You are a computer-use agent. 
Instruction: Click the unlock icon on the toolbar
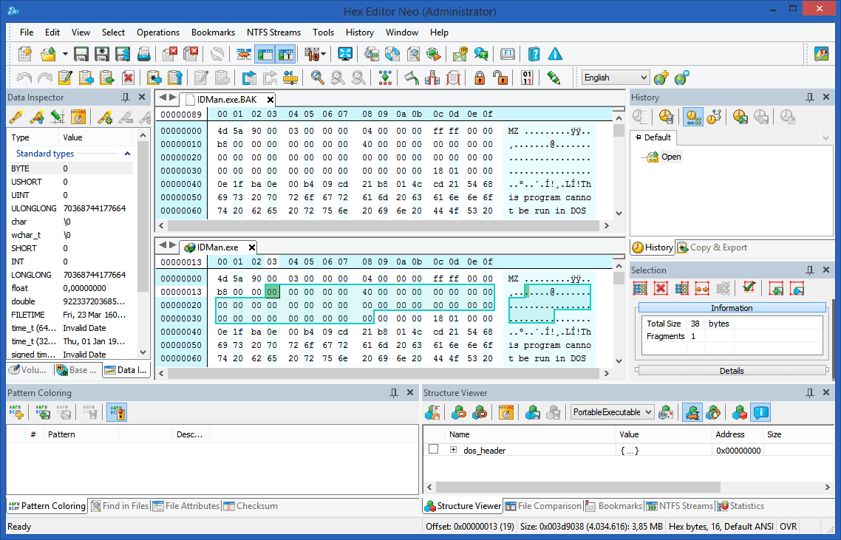500,77
